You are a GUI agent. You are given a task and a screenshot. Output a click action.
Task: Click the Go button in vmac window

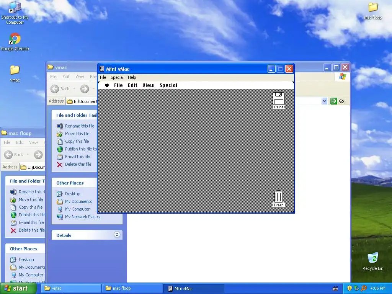coord(337,101)
